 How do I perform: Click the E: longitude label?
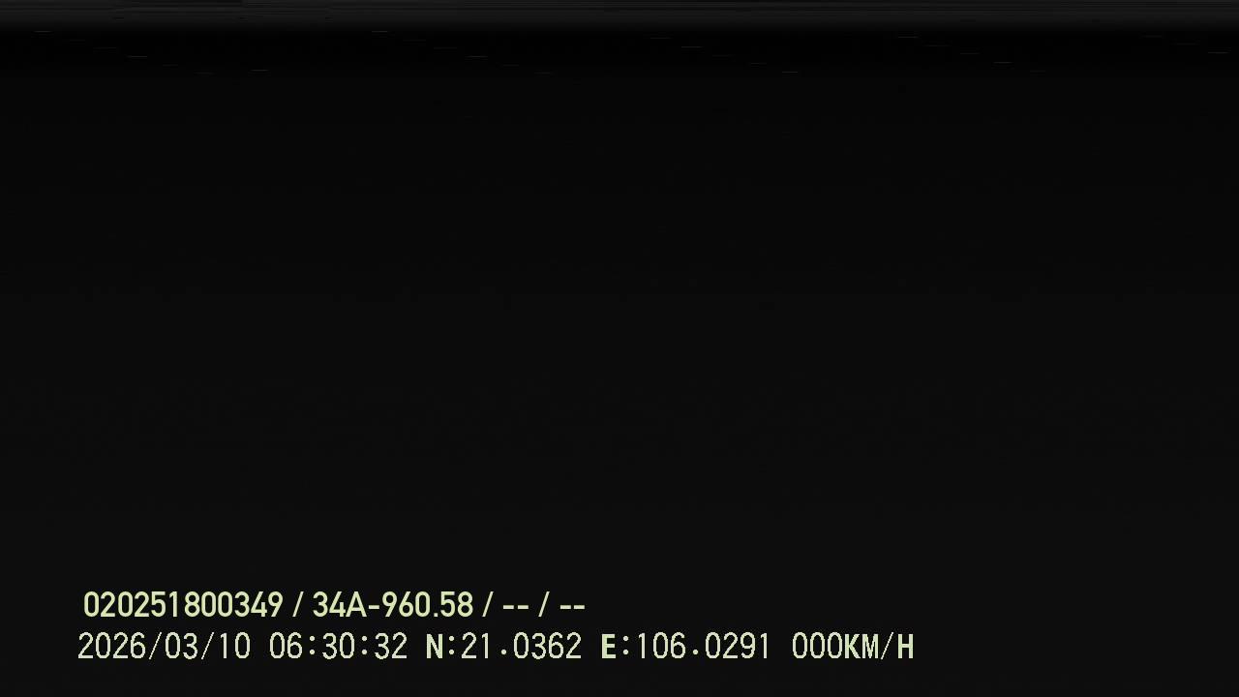coord(616,647)
